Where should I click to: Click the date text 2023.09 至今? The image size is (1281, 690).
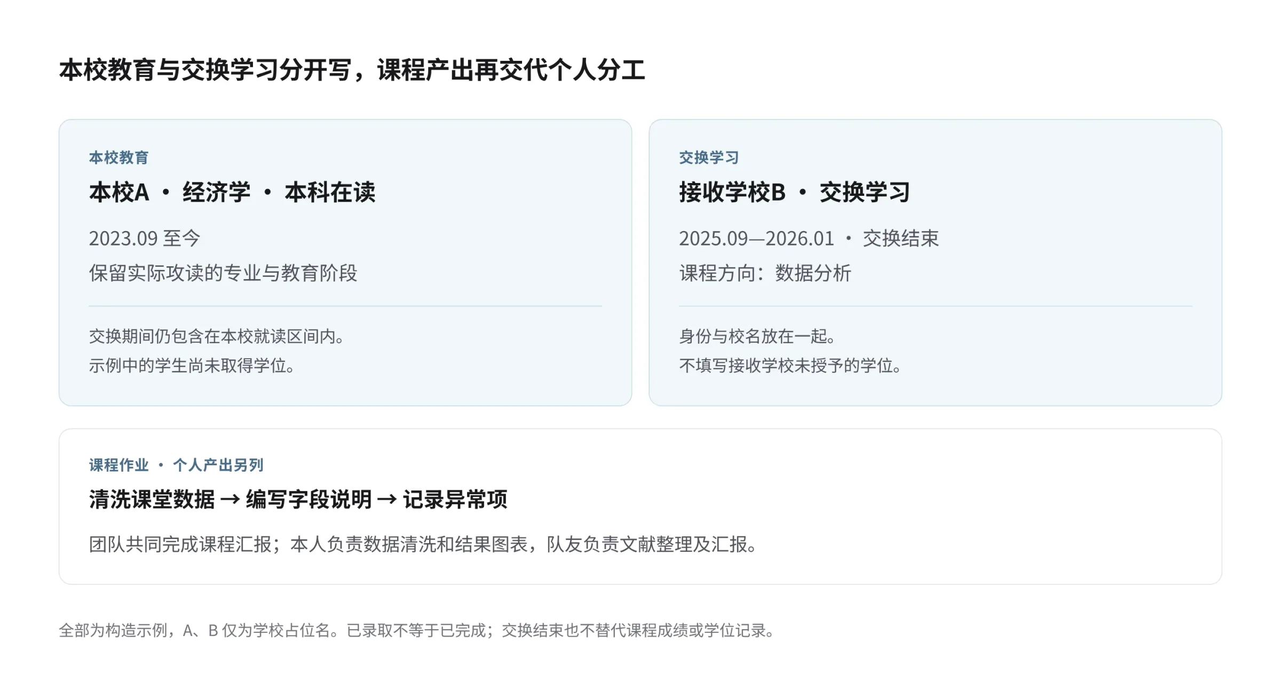click(144, 238)
